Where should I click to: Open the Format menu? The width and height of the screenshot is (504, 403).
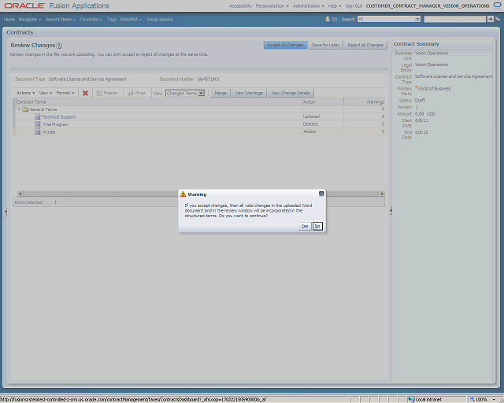click(x=65, y=93)
